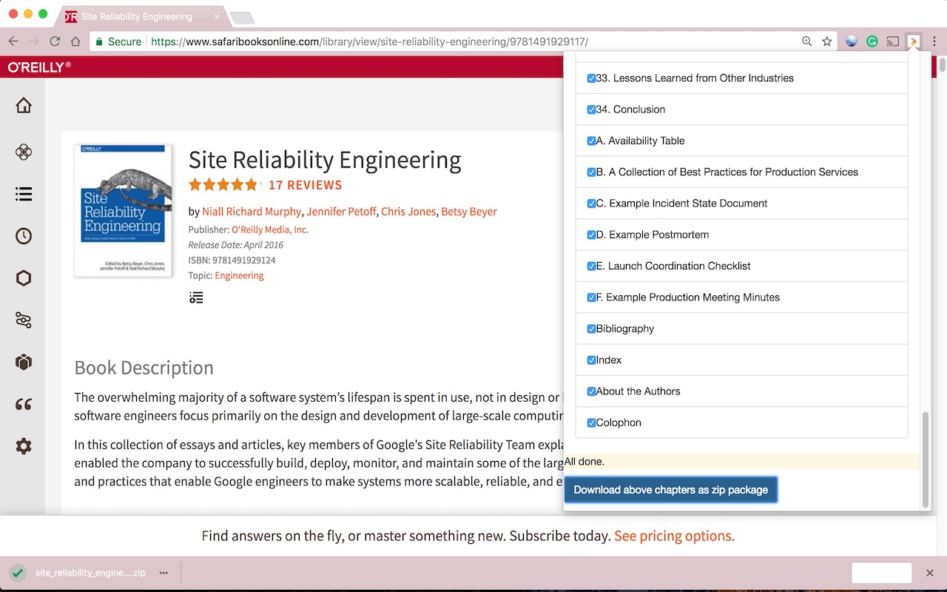The image size is (947, 592).
Task: Open settings gear in sidebar
Action: point(24,447)
